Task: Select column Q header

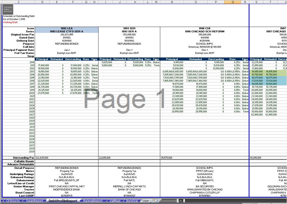Action: coord(233,2)
